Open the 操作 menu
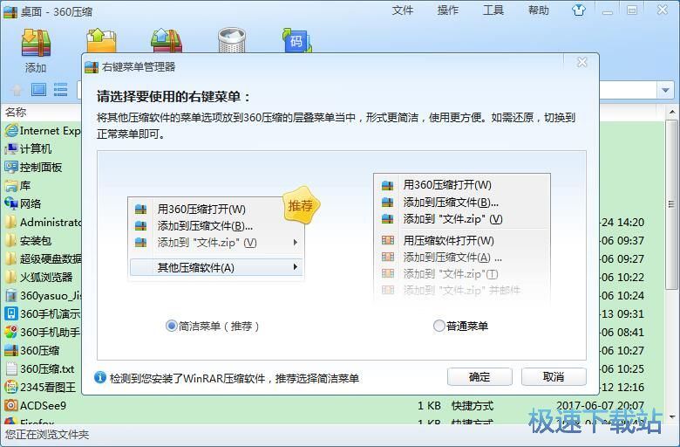This screenshot has width=680, height=447. pyautogui.click(x=448, y=10)
